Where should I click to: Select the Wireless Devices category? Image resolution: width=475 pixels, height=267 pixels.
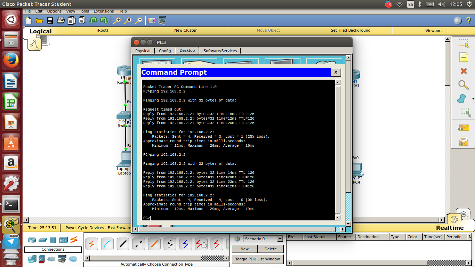pyautogui.click(x=63, y=240)
